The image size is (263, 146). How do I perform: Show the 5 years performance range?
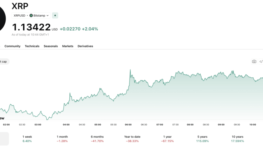click(x=203, y=139)
